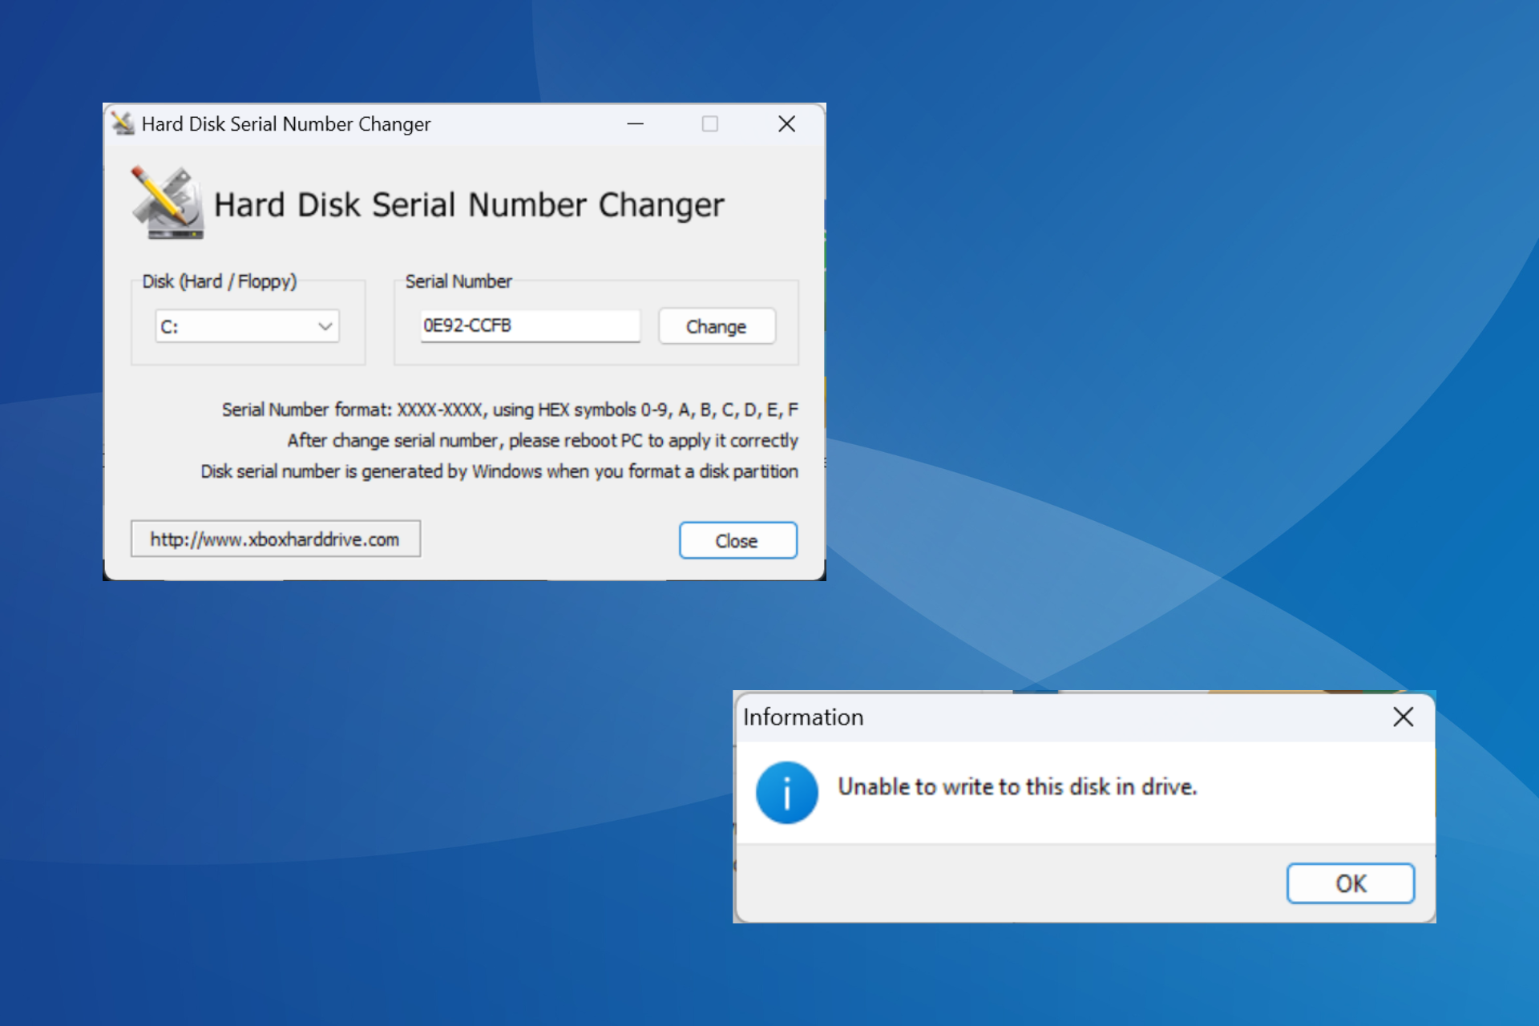Click the blue information icon in dialog
The image size is (1539, 1026).
tap(786, 792)
